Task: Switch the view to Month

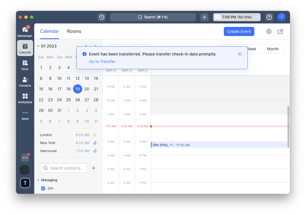Action: (273, 49)
